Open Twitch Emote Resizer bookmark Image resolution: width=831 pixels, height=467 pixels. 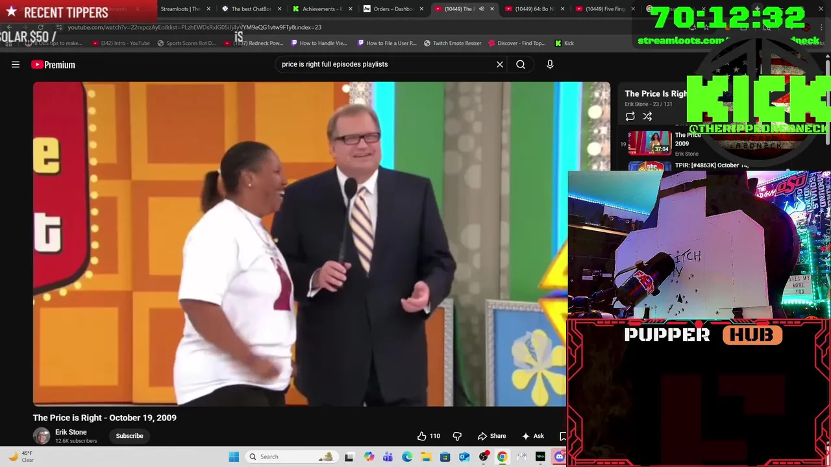point(453,43)
